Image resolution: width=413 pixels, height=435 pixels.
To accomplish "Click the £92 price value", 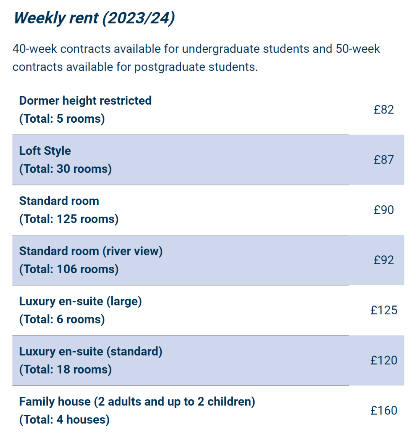I will click(384, 260).
